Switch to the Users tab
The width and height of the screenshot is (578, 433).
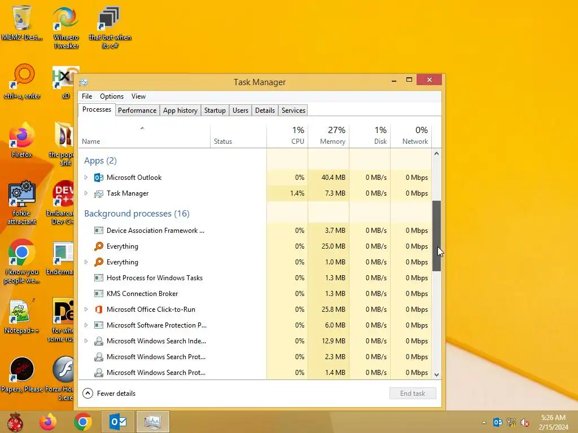[x=240, y=111]
